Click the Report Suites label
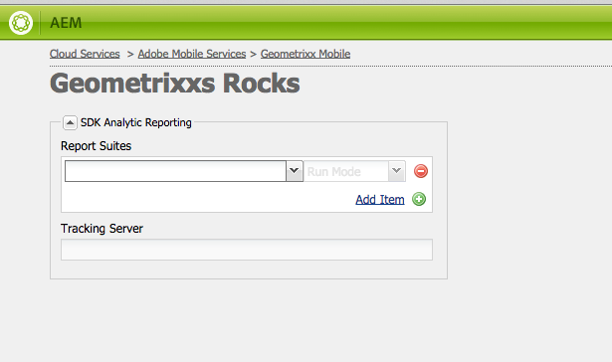This screenshot has width=612, height=362. [96, 146]
